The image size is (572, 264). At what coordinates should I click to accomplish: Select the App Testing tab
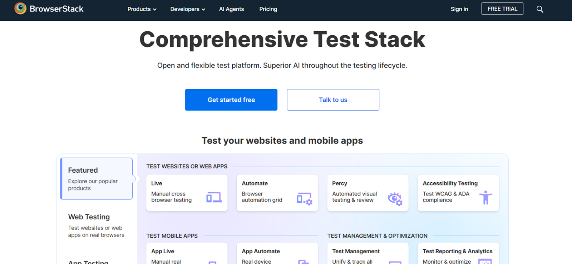pos(88,262)
